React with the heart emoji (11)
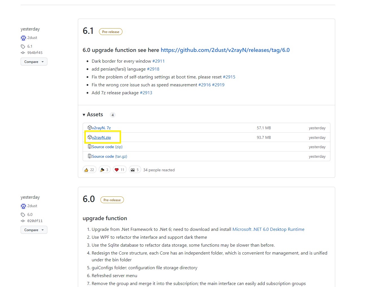 [120, 170]
